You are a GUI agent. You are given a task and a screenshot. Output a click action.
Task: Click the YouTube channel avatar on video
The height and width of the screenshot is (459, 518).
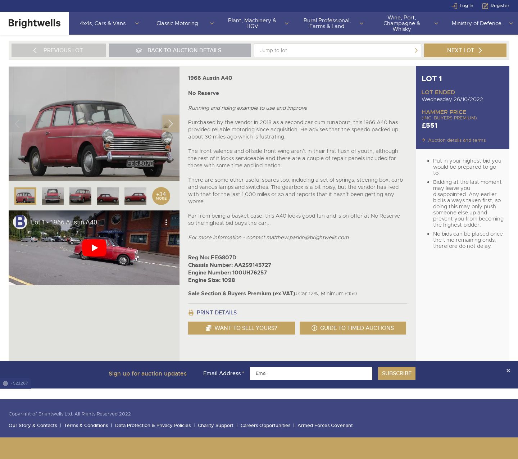(x=20, y=222)
